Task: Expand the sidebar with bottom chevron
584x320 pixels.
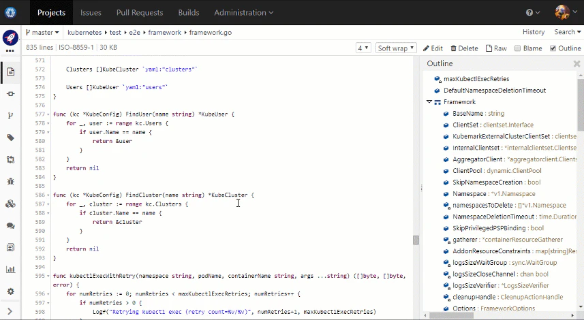Action: click(10, 311)
